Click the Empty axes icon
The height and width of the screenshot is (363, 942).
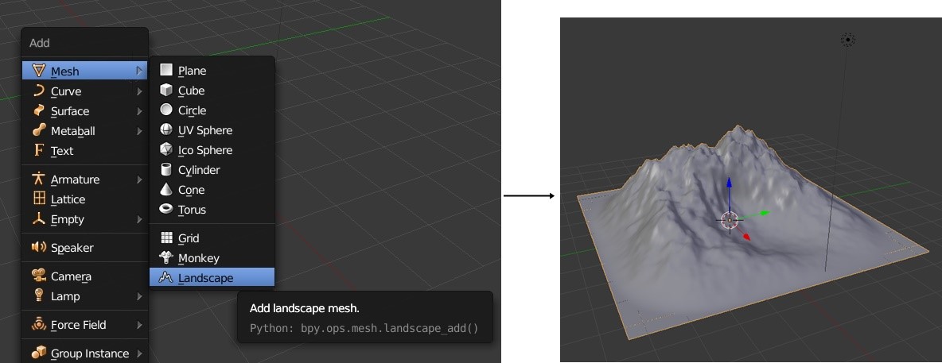click(39, 218)
